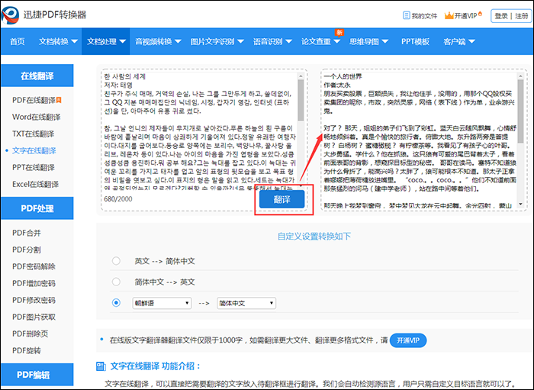Expand the 思维导图 nav menu
This screenshot has width=534, height=390.
[368, 41]
